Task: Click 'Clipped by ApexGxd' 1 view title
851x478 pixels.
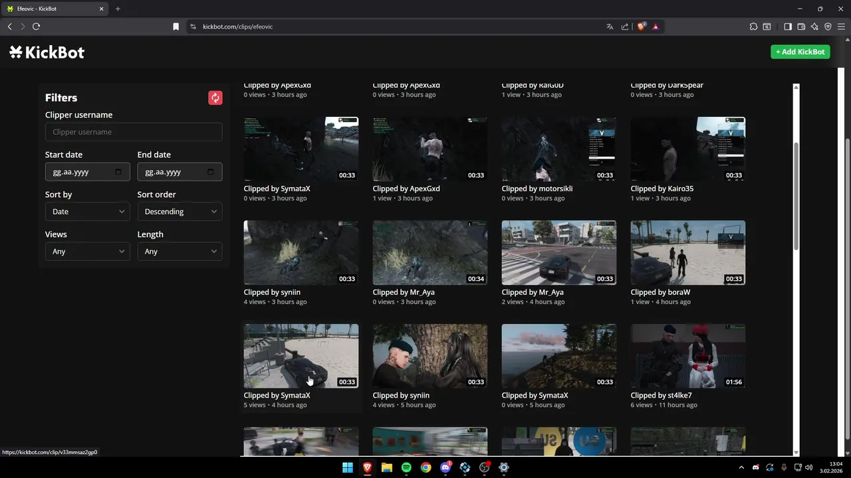Action: (406, 189)
